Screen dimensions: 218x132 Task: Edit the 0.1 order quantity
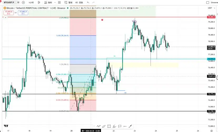16,13
